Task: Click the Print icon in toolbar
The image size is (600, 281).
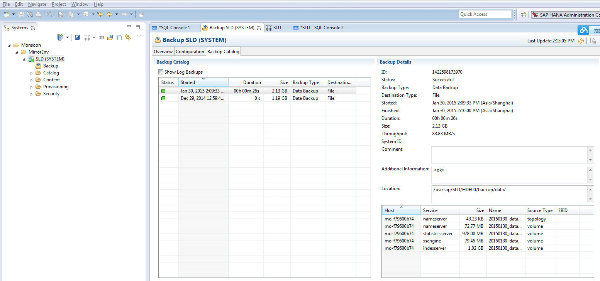Action: tap(39, 14)
